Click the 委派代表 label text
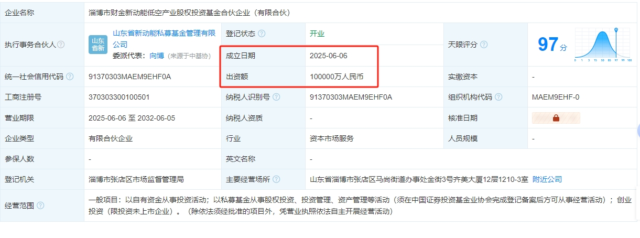 click(129, 56)
